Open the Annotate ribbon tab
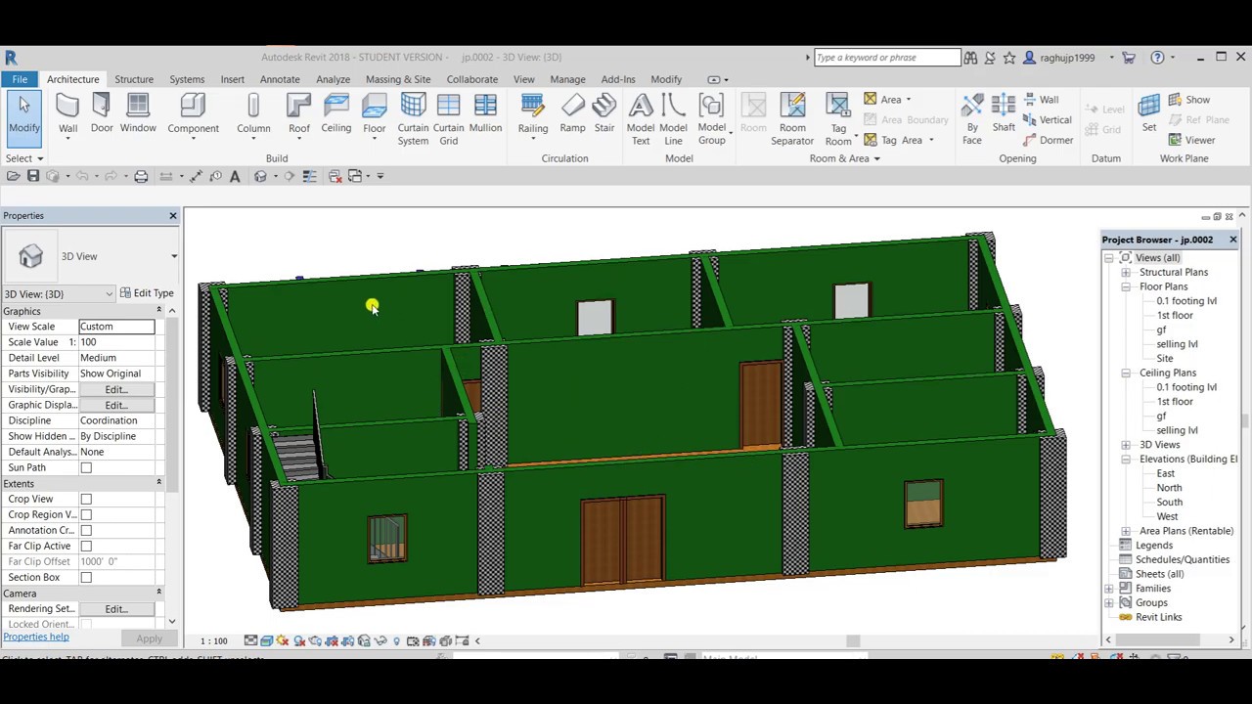This screenshot has width=1252, height=704. coord(280,79)
